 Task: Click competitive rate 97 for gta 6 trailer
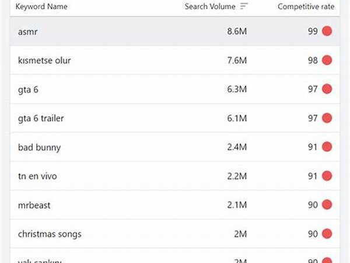(x=313, y=118)
